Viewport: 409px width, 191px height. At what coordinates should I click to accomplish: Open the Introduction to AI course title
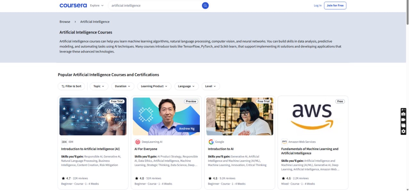(x=221, y=149)
